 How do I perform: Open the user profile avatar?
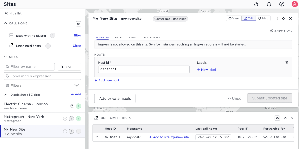point(295,4)
